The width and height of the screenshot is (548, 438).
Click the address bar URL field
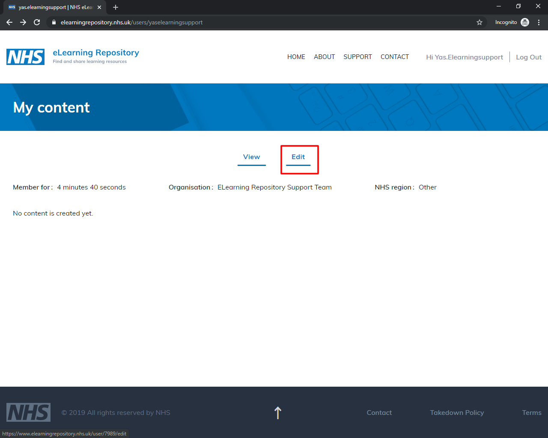(257, 22)
